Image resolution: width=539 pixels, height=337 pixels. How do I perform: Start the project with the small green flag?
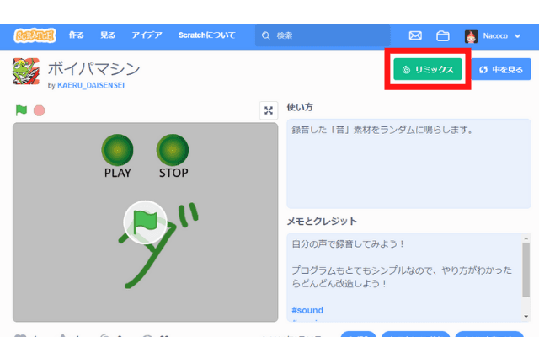[x=21, y=110]
